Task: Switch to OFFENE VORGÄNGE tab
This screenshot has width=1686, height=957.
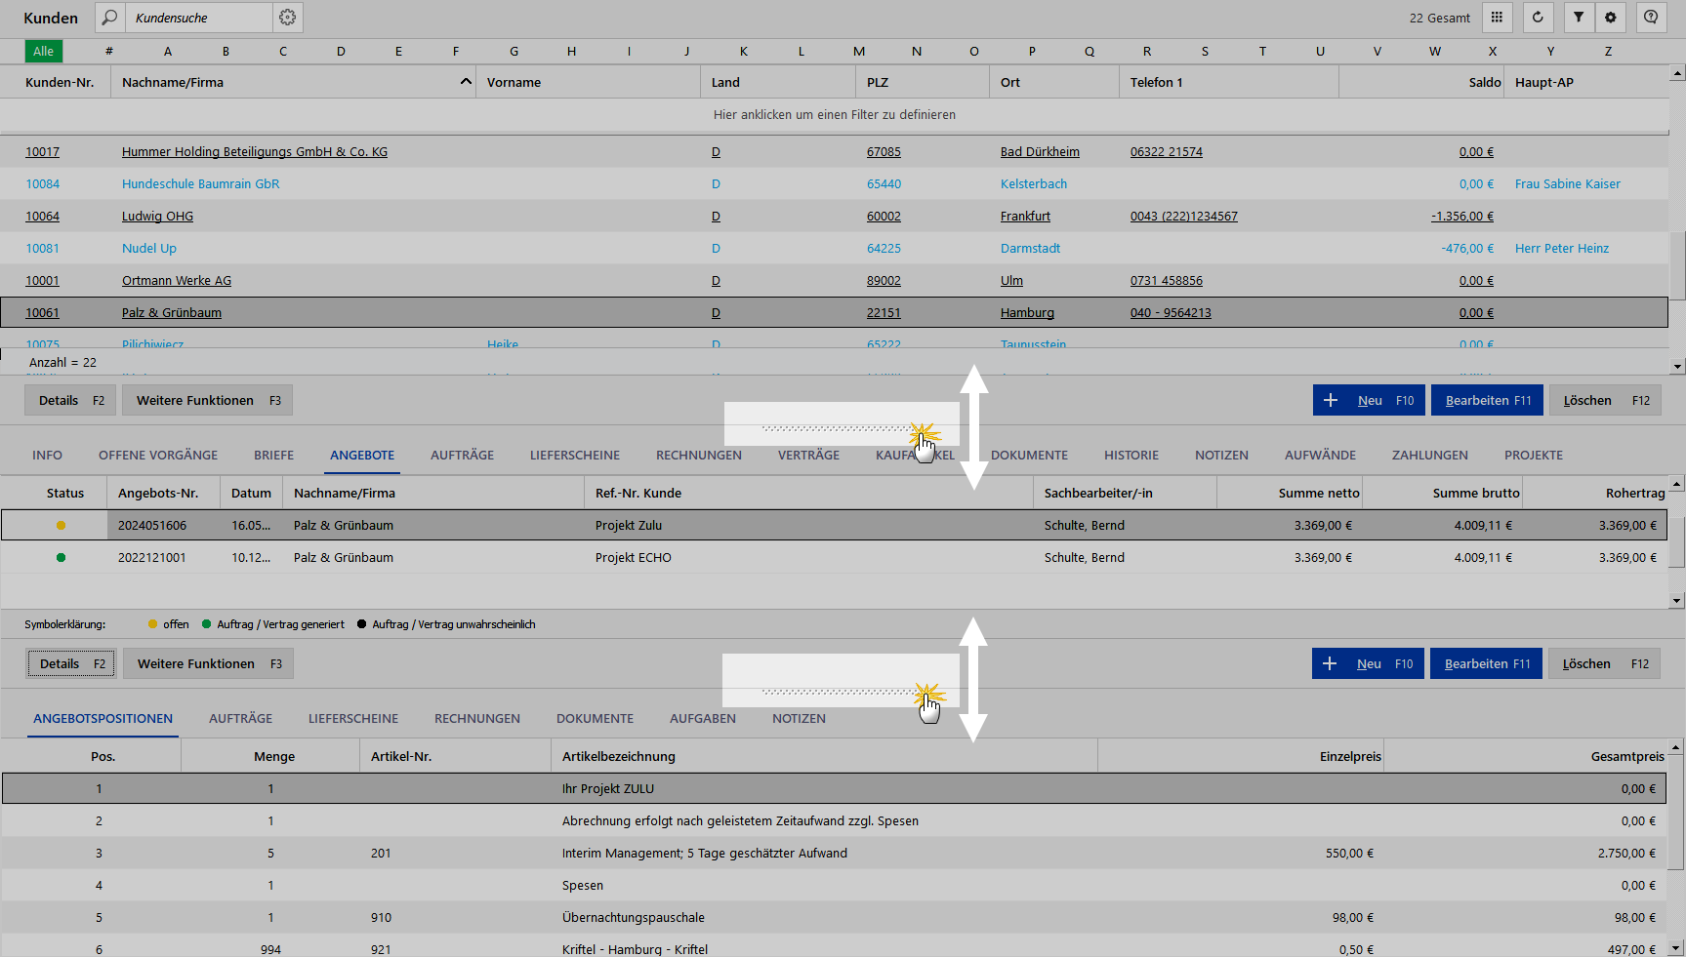Action: coord(158,456)
